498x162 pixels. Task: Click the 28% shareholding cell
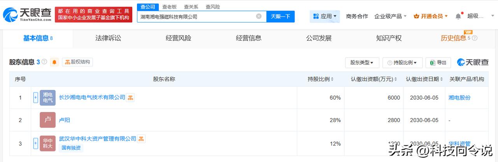(x=320, y=120)
